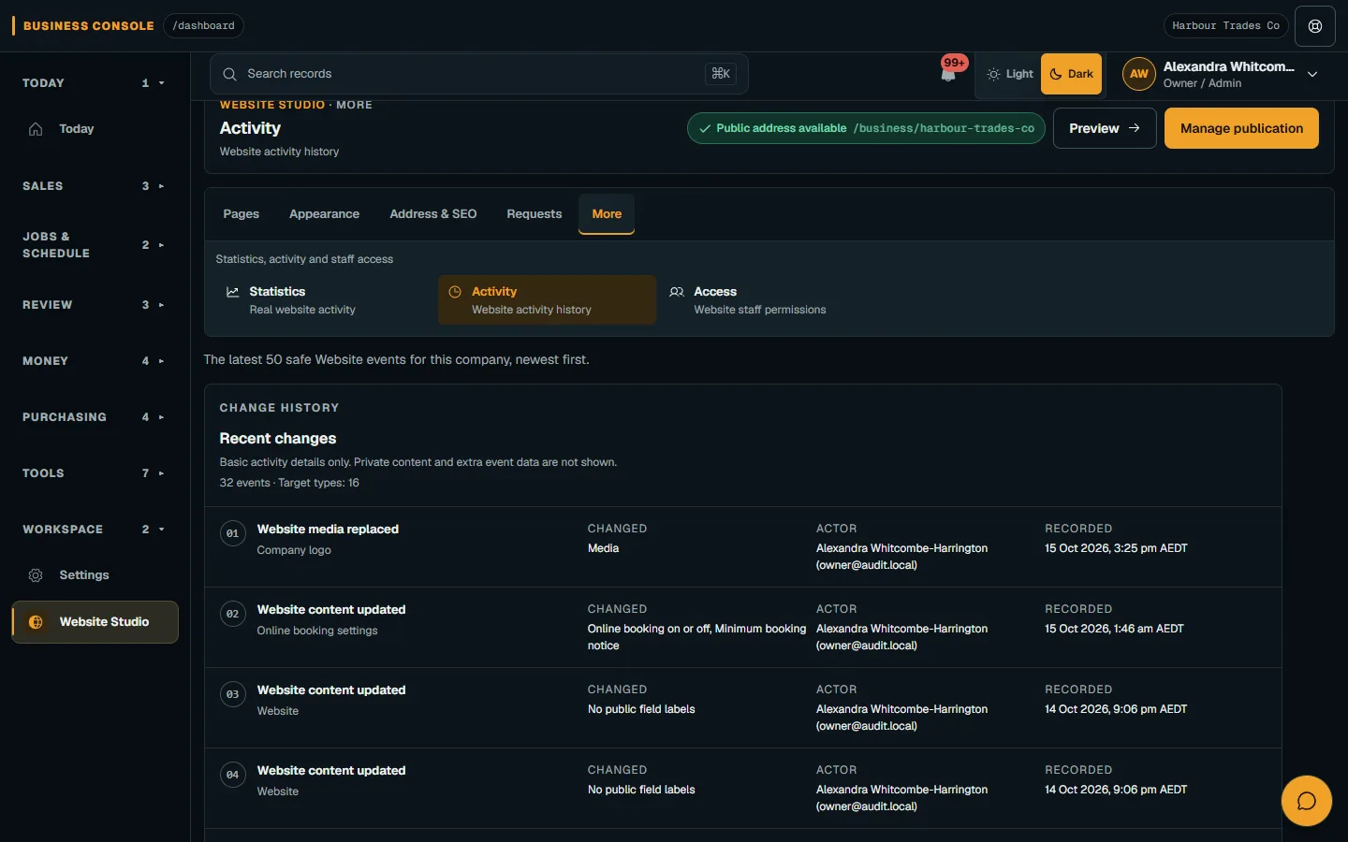Click the support lifebuoy icon at top right
This screenshot has height=842, width=1348.
pyautogui.click(x=1315, y=26)
